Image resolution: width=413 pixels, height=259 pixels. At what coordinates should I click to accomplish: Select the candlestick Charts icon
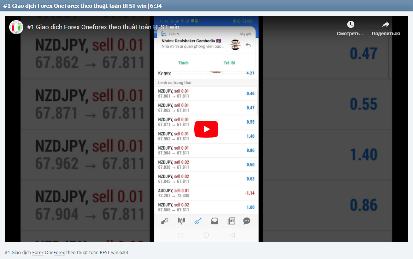point(181,221)
